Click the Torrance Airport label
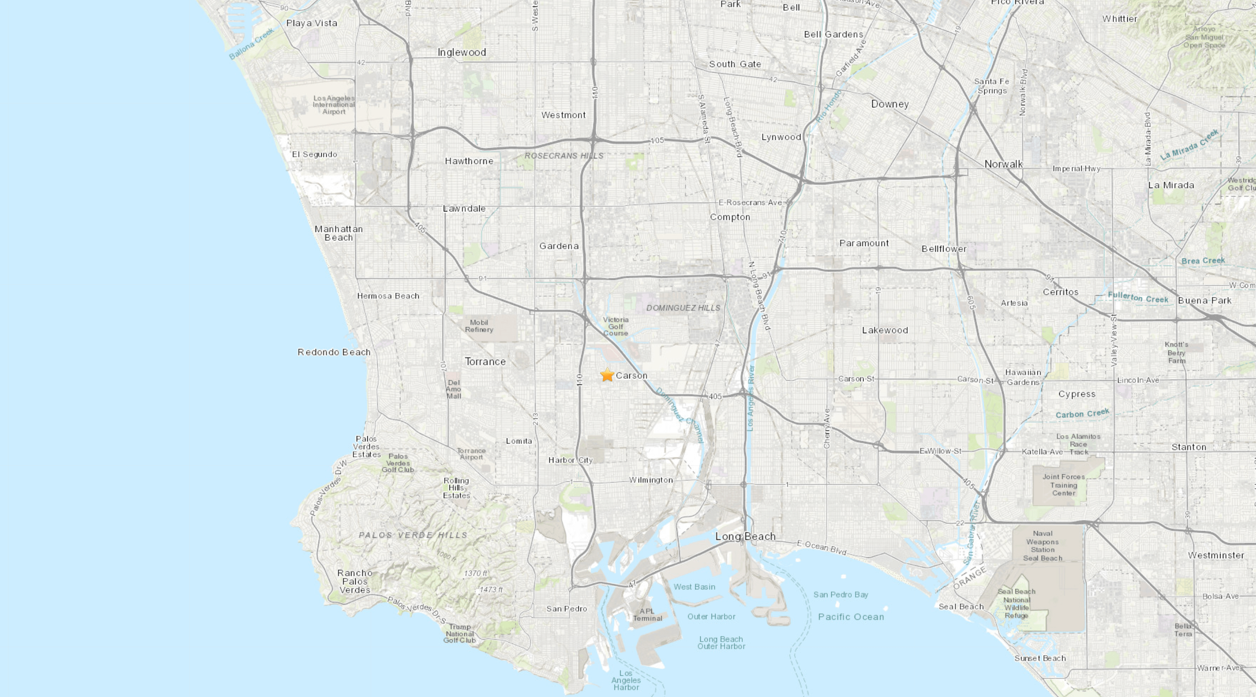Screen dimensions: 1256x697 coord(471,454)
